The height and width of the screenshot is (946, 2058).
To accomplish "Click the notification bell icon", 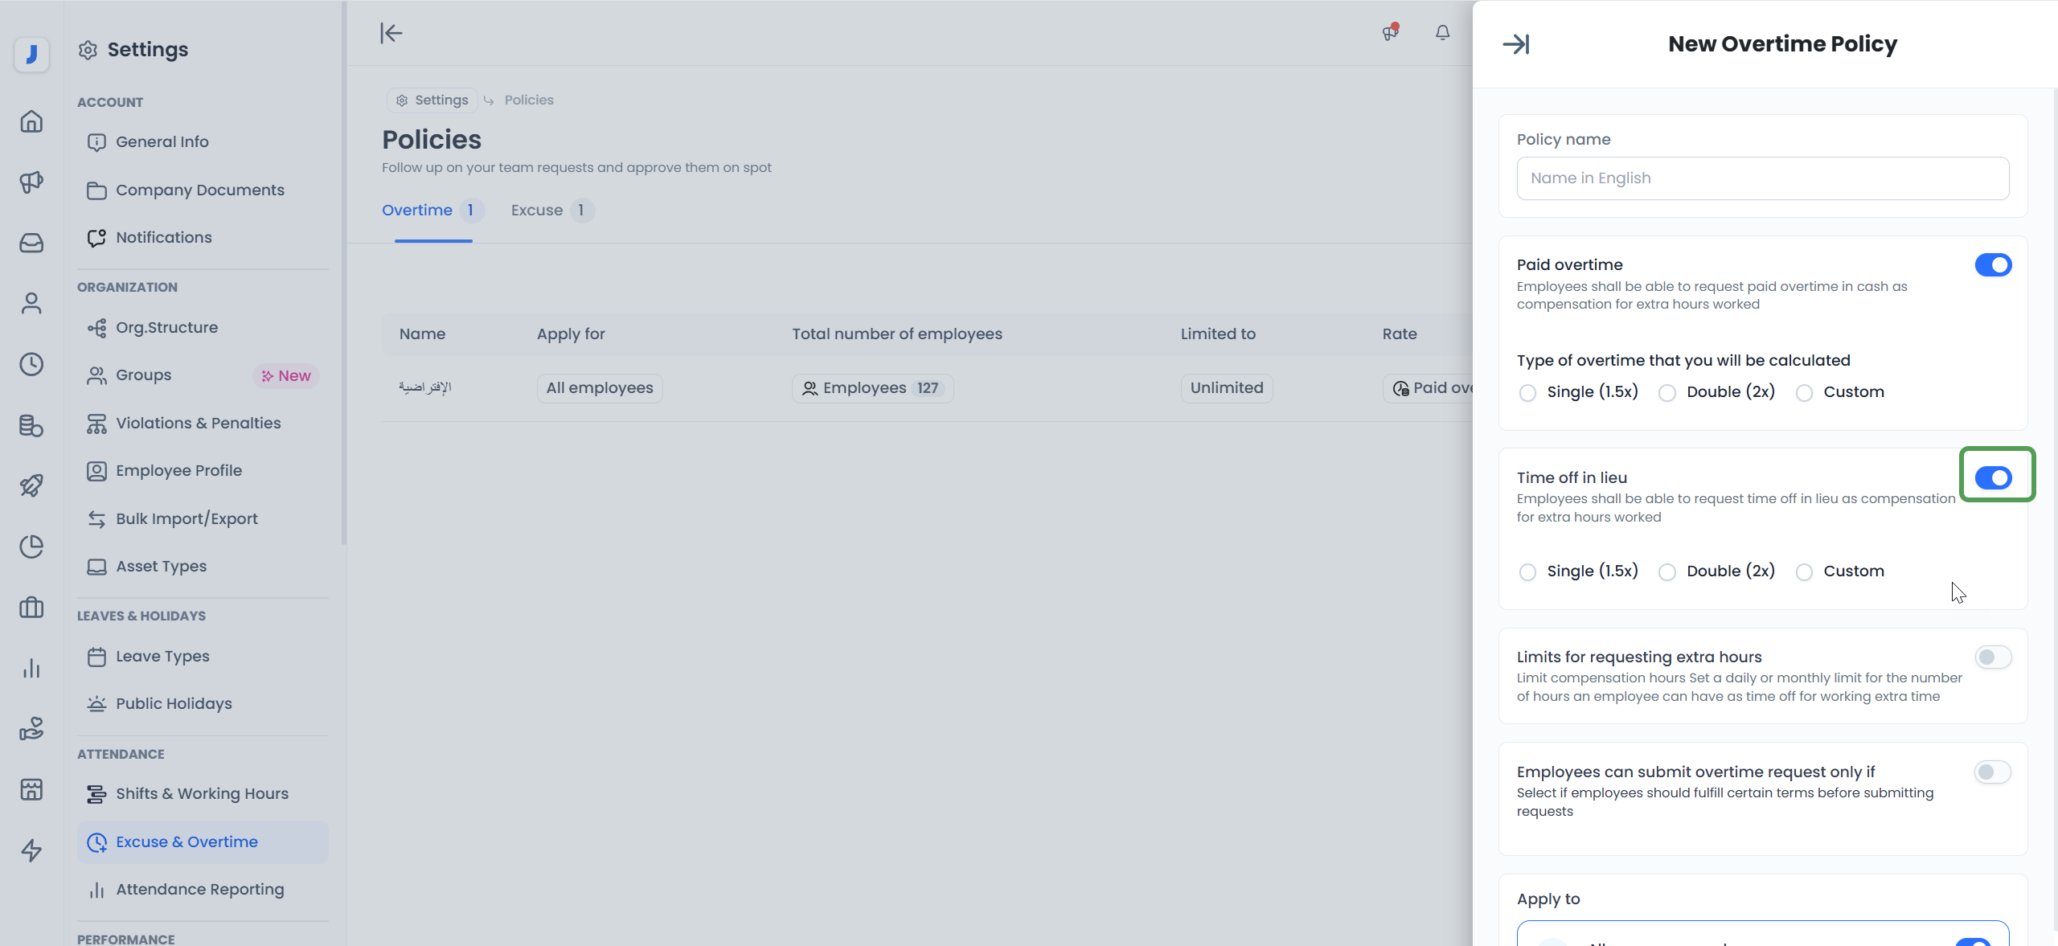I will click(x=1442, y=33).
